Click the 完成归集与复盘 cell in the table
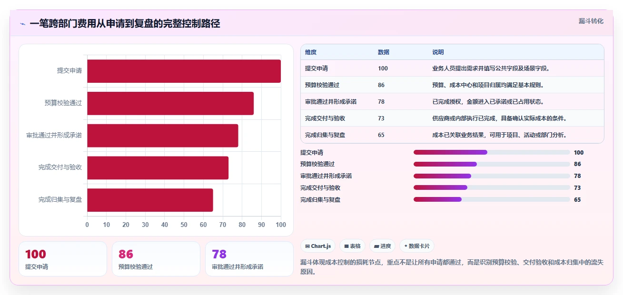 (325, 135)
